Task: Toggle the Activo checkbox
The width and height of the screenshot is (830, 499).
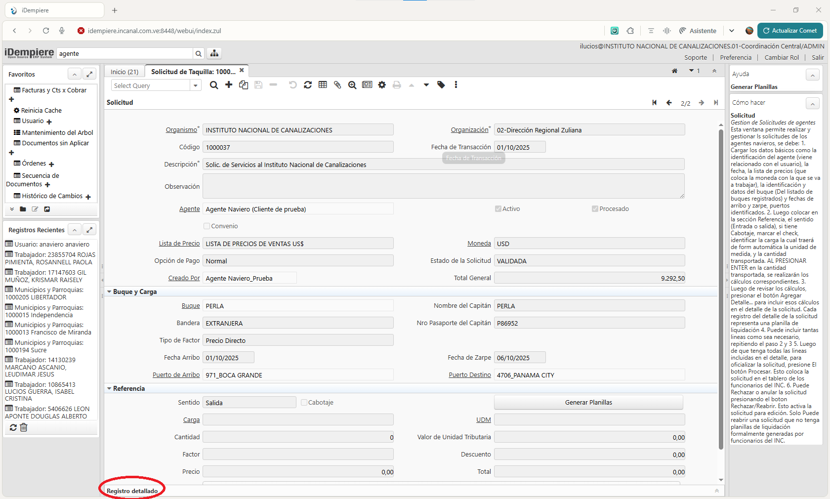Action: (x=498, y=209)
